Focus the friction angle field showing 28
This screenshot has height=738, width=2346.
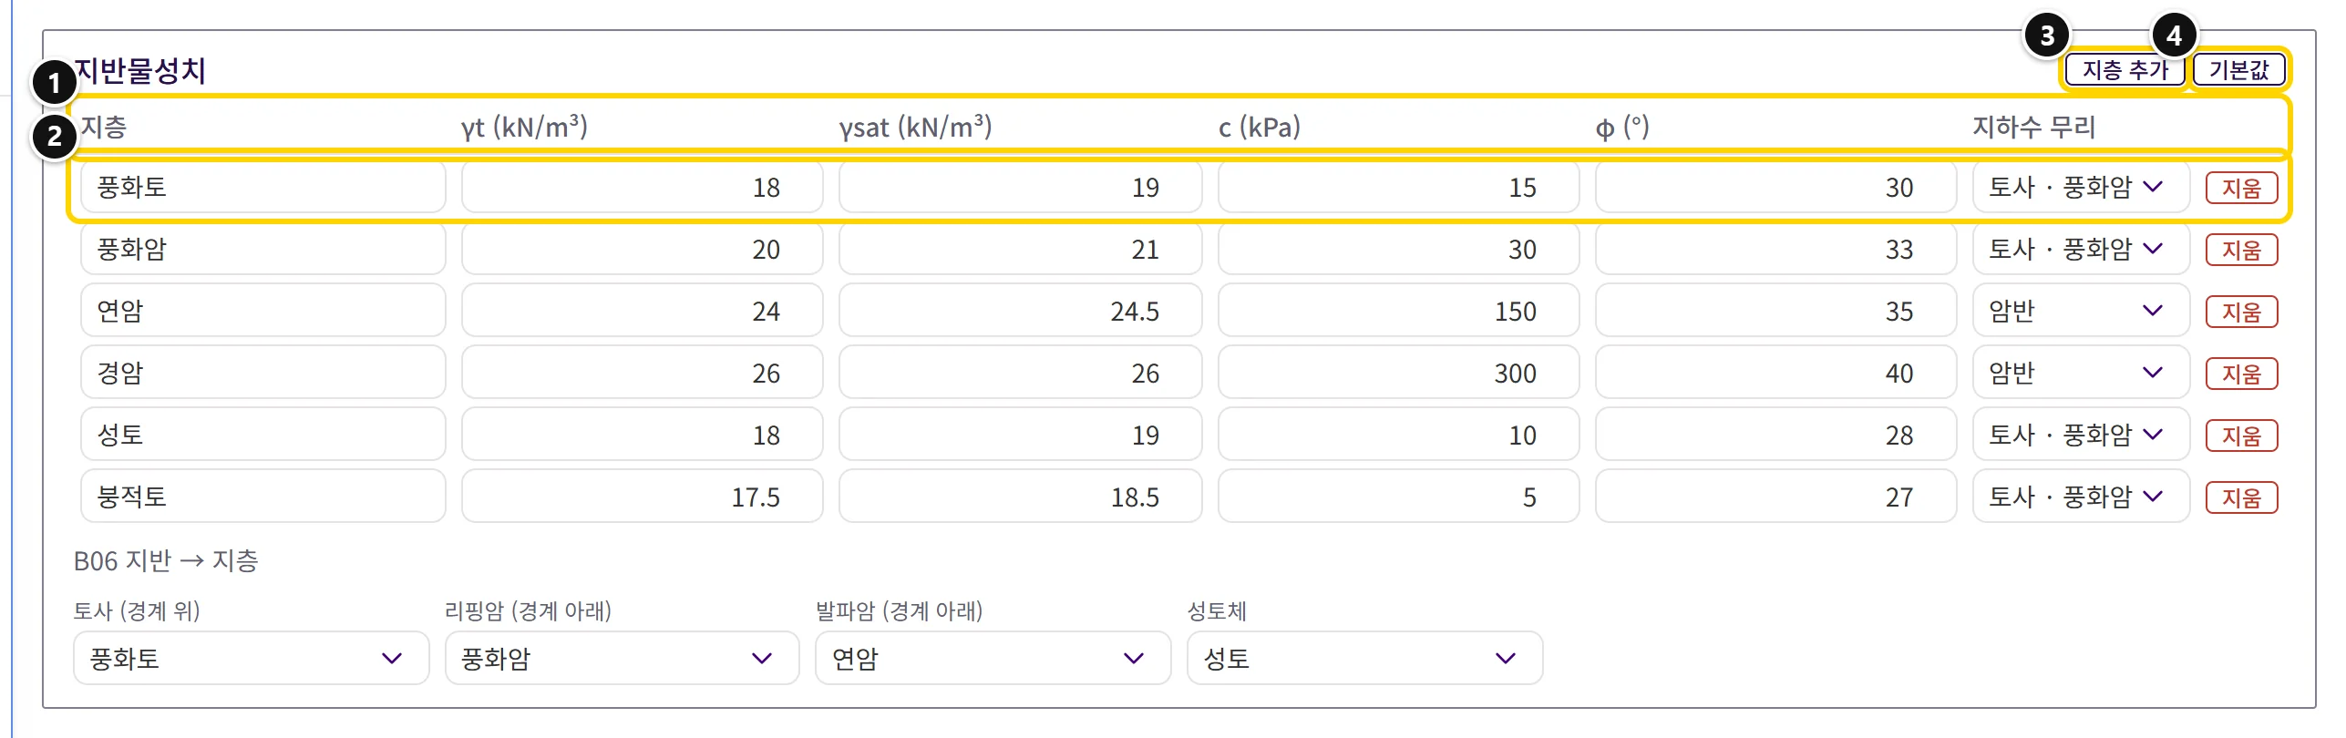pyautogui.click(x=1776, y=436)
